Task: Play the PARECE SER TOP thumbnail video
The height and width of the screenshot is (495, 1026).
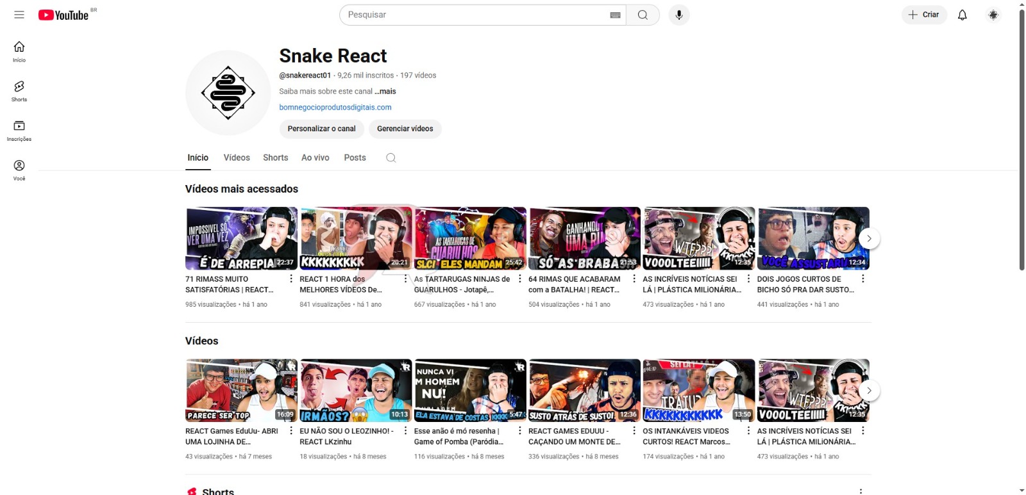Action: click(x=241, y=390)
